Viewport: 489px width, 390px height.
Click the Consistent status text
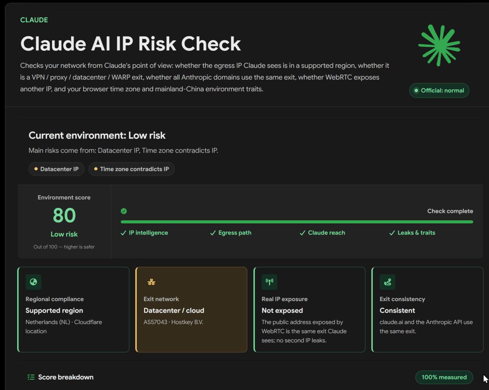pos(397,310)
